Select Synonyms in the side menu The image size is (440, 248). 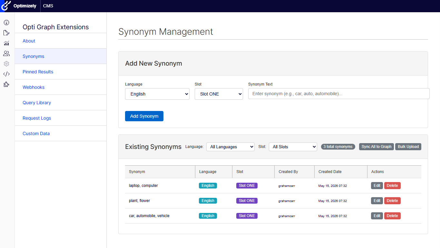tap(61, 56)
